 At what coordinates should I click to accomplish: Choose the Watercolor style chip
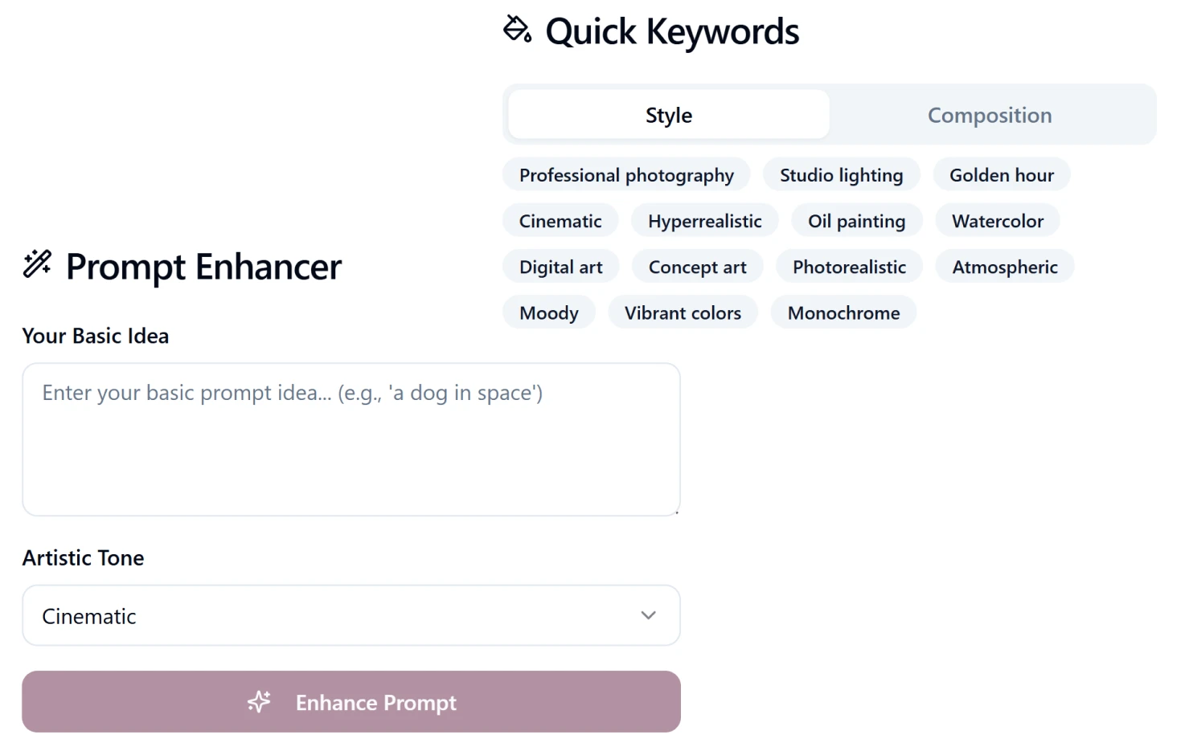[997, 220]
